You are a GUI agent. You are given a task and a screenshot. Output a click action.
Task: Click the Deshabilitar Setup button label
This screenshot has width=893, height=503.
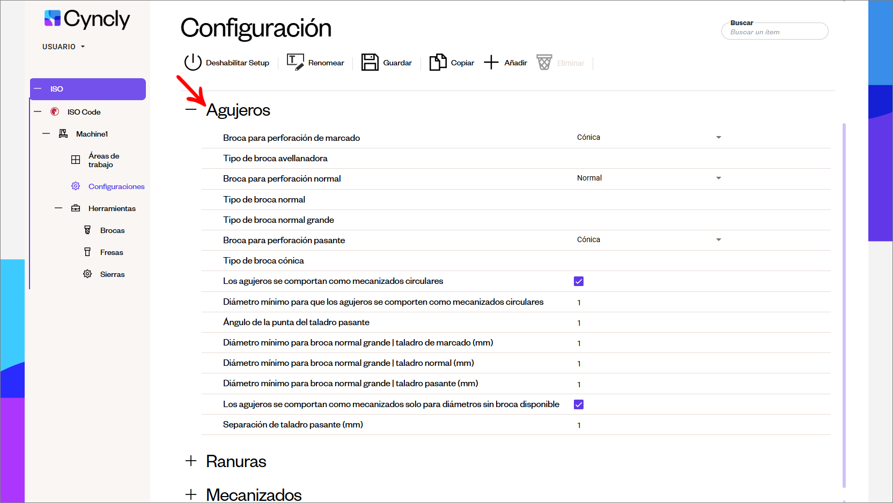(238, 63)
